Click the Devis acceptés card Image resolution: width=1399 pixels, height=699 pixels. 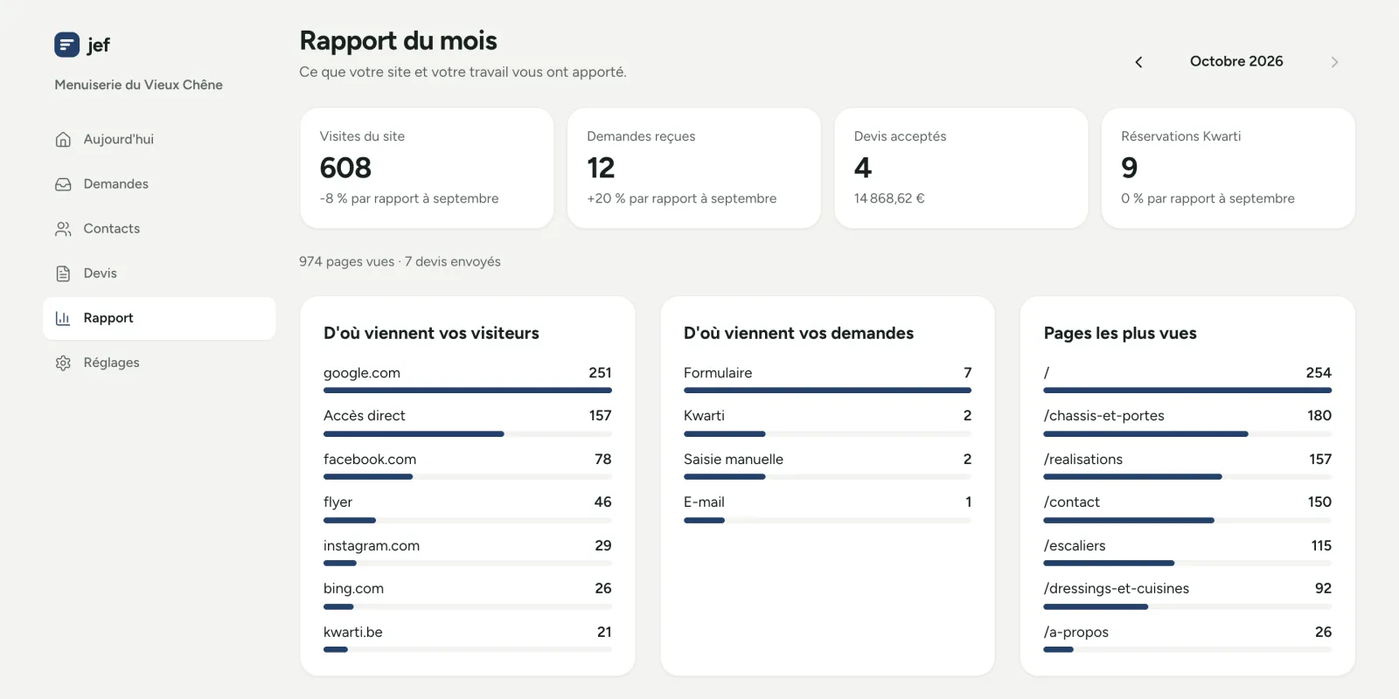click(961, 168)
